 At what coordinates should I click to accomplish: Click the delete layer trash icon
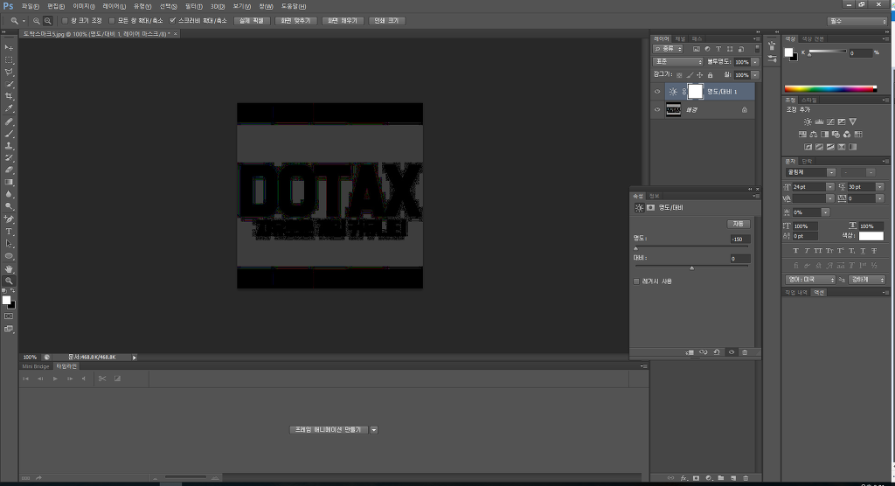click(x=746, y=478)
